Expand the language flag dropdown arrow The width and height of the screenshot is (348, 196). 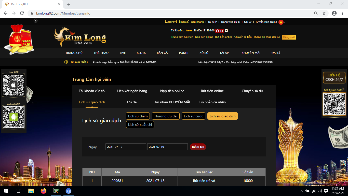click(285, 22)
